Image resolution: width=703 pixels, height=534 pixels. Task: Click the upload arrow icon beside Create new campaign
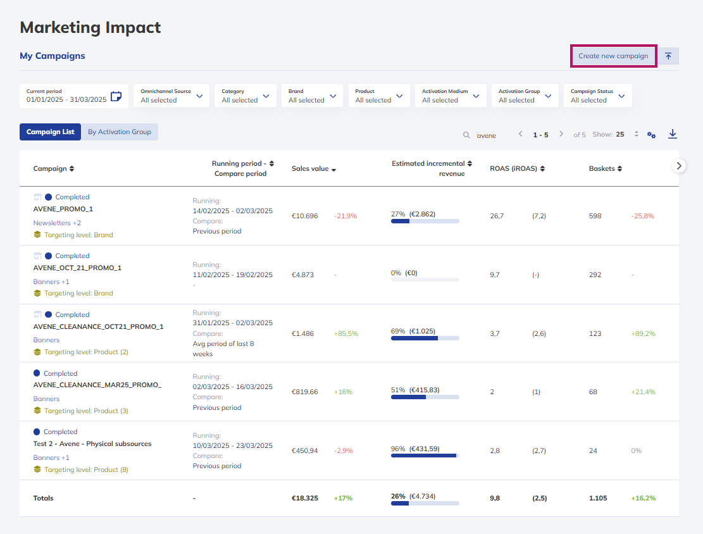pos(668,56)
